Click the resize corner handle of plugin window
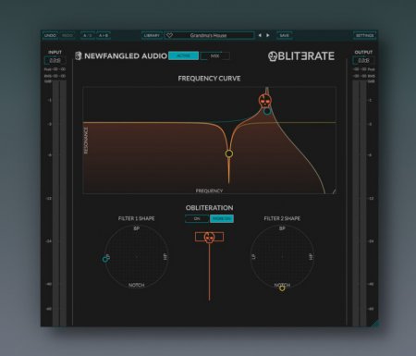This screenshot has width=416, height=356. (x=375, y=324)
